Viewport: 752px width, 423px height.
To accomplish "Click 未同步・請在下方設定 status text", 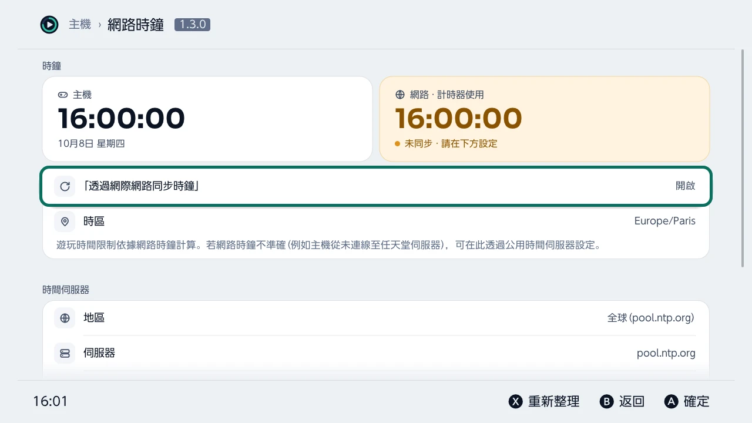I will 451,143.
